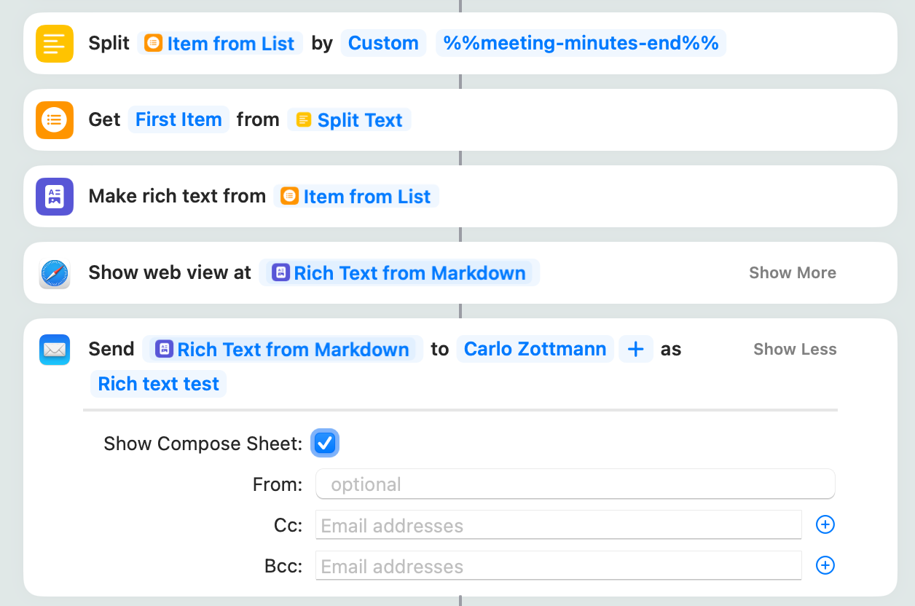Click the Bcc email addresses field
915x606 pixels.
point(558,566)
